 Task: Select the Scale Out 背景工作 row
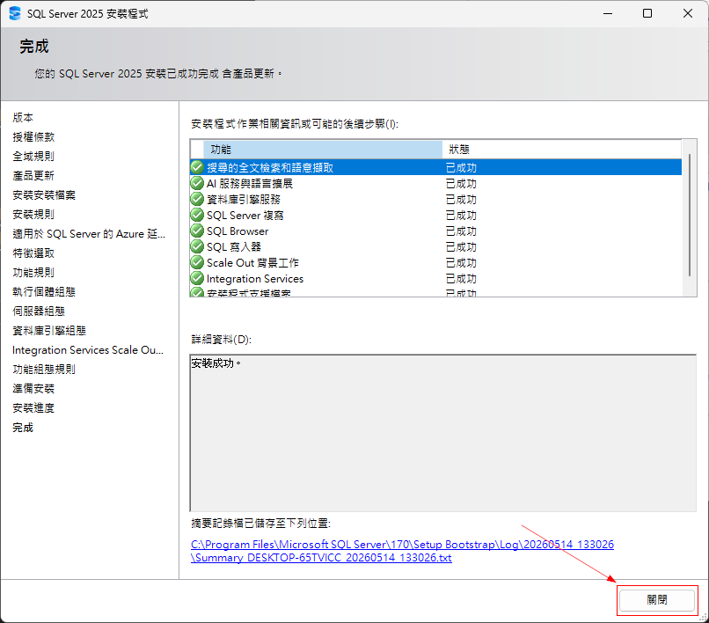click(x=436, y=262)
